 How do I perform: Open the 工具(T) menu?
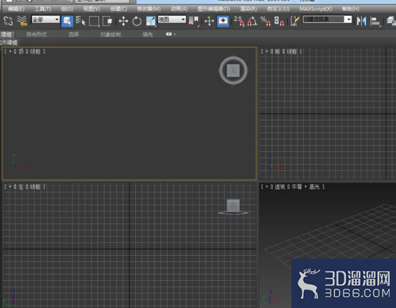[x=43, y=9]
